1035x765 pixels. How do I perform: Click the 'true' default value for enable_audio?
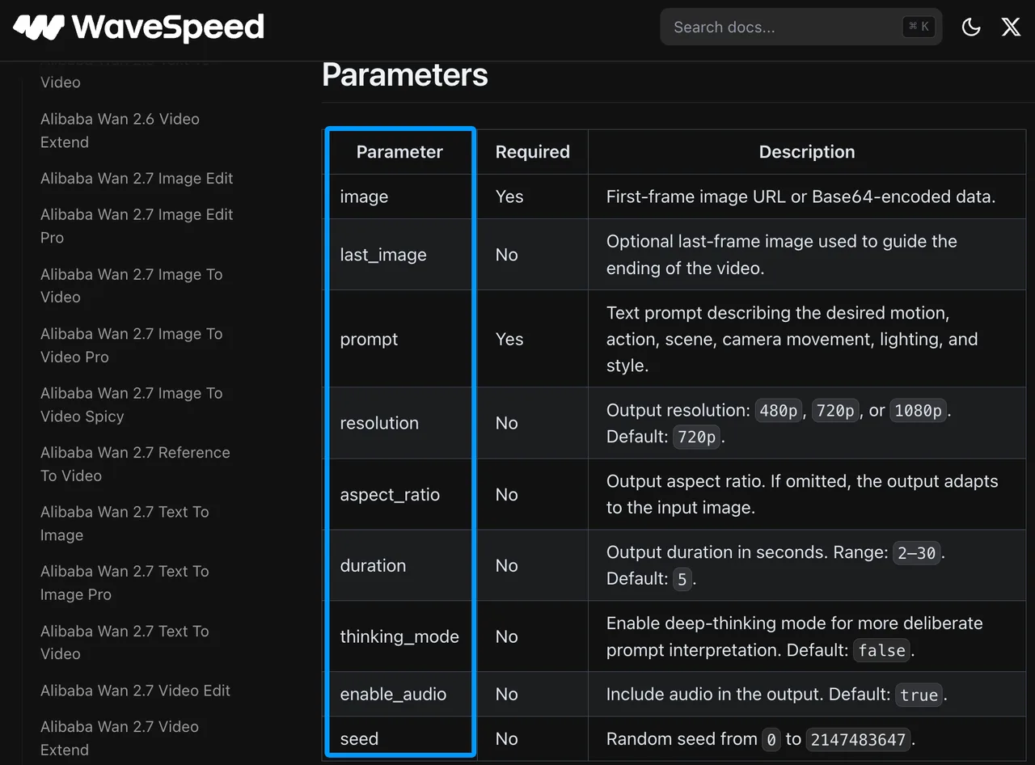(919, 695)
